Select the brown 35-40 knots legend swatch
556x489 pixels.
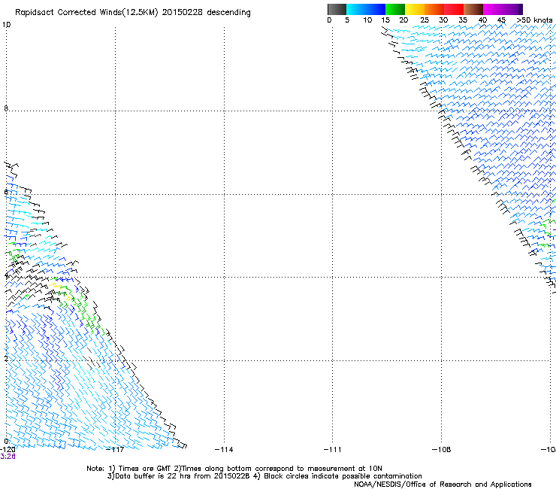coord(473,9)
